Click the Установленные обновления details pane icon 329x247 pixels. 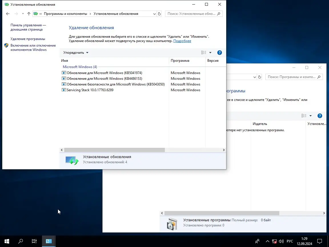(x=72, y=160)
